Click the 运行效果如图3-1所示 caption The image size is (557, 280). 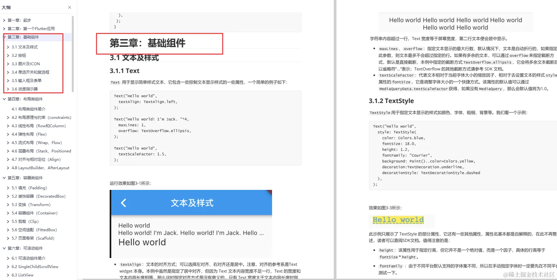[x=130, y=183]
